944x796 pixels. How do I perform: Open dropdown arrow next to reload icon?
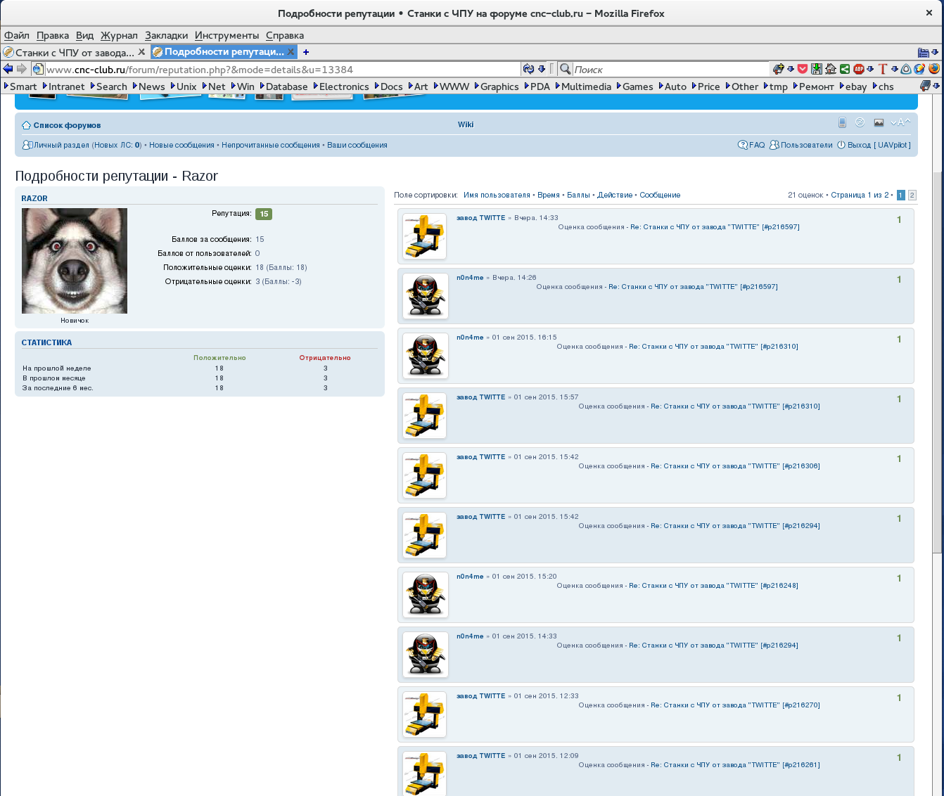[x=542, y=69]
